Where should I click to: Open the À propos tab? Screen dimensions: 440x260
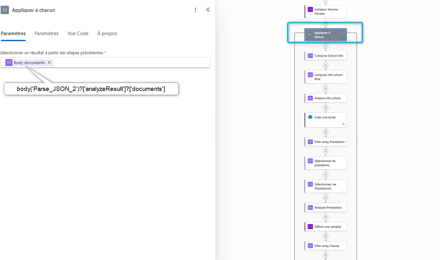tap(107, 33)
